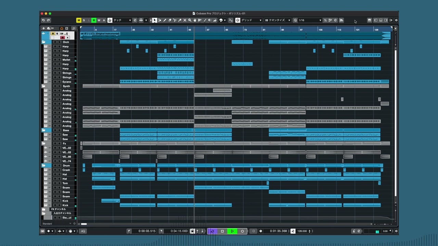The image size is (438, 246).
Task: Open the Setup gear icon in toolbar
Action: point(396,20)
